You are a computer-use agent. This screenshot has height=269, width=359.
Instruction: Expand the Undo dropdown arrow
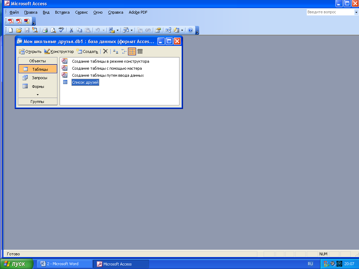click(103, 30)
